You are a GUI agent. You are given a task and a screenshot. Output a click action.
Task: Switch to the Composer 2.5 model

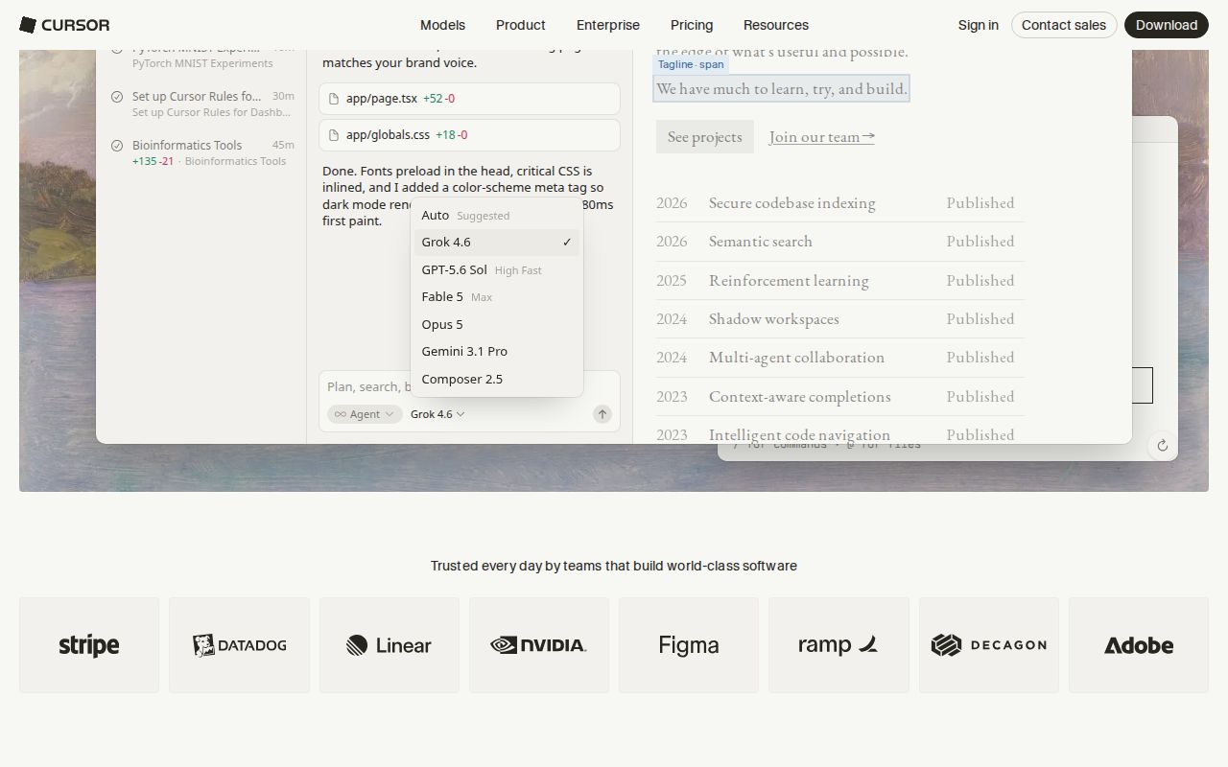click(x=497, y=380)
